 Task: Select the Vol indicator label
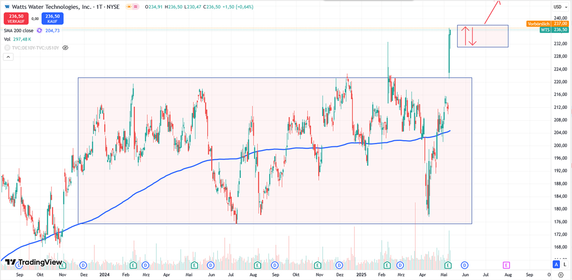click(x=7, y=39)
